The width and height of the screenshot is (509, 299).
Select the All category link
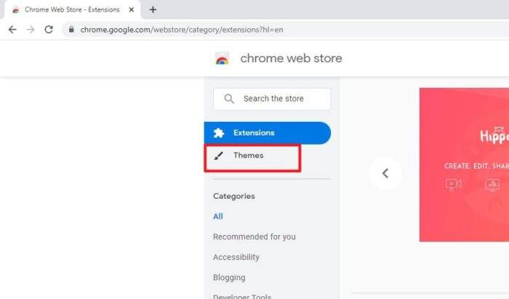[x=218, y=216]
